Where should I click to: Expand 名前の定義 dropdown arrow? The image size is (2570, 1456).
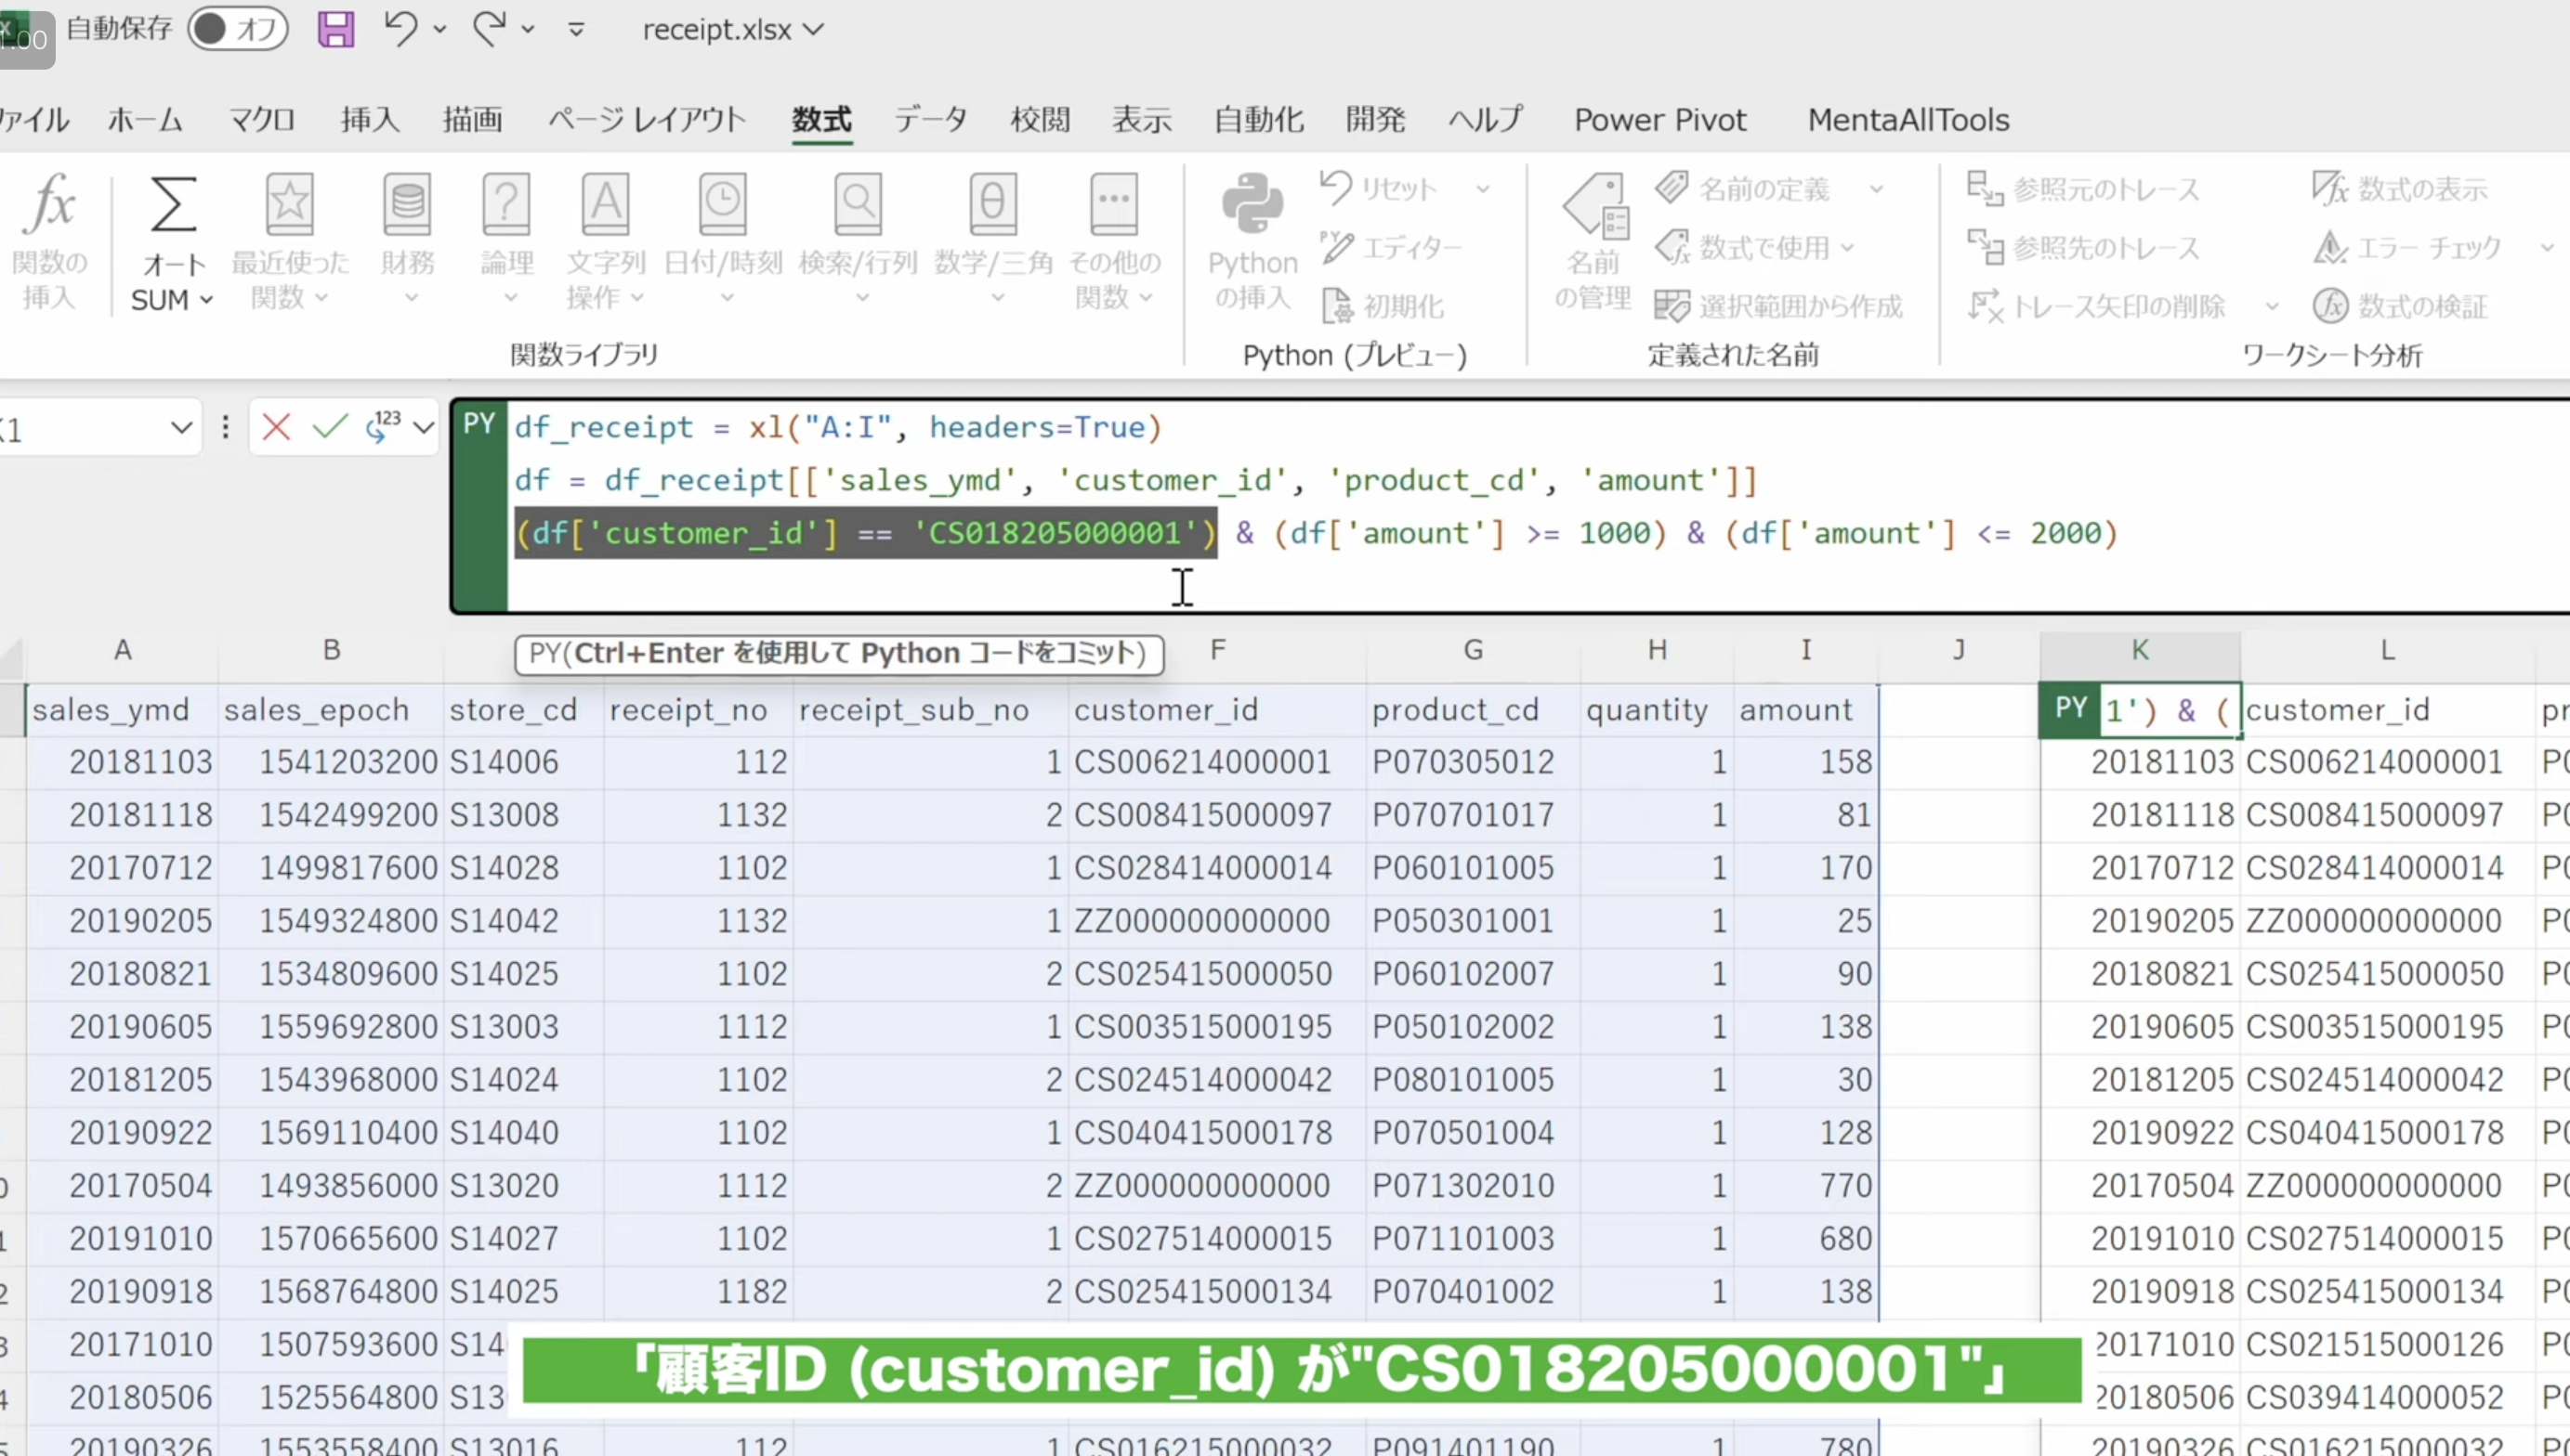pos(1877,188)
